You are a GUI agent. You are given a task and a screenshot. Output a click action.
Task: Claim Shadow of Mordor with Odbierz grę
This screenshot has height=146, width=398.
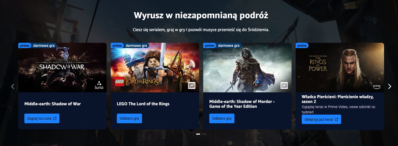[222, 118]
